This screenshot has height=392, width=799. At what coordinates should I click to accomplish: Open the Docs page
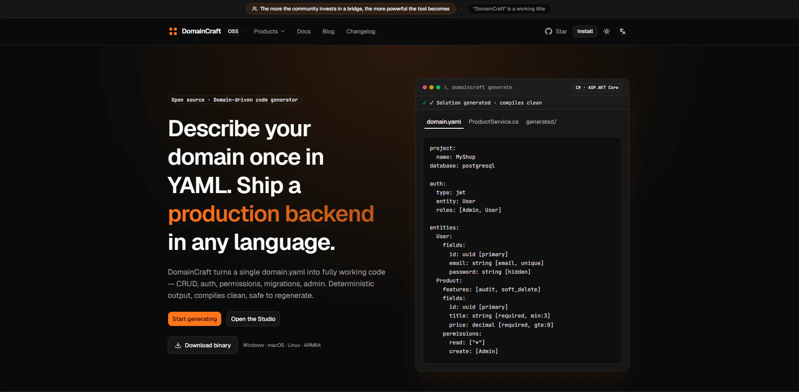pyautogui.click(x=304, y=31)
